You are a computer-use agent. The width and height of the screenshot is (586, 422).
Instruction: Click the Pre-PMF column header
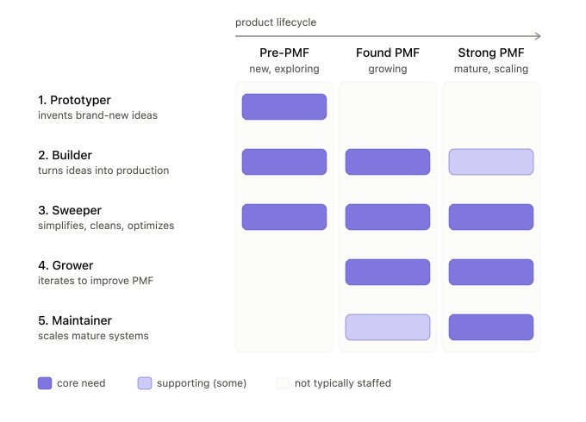tap(284, 53)
